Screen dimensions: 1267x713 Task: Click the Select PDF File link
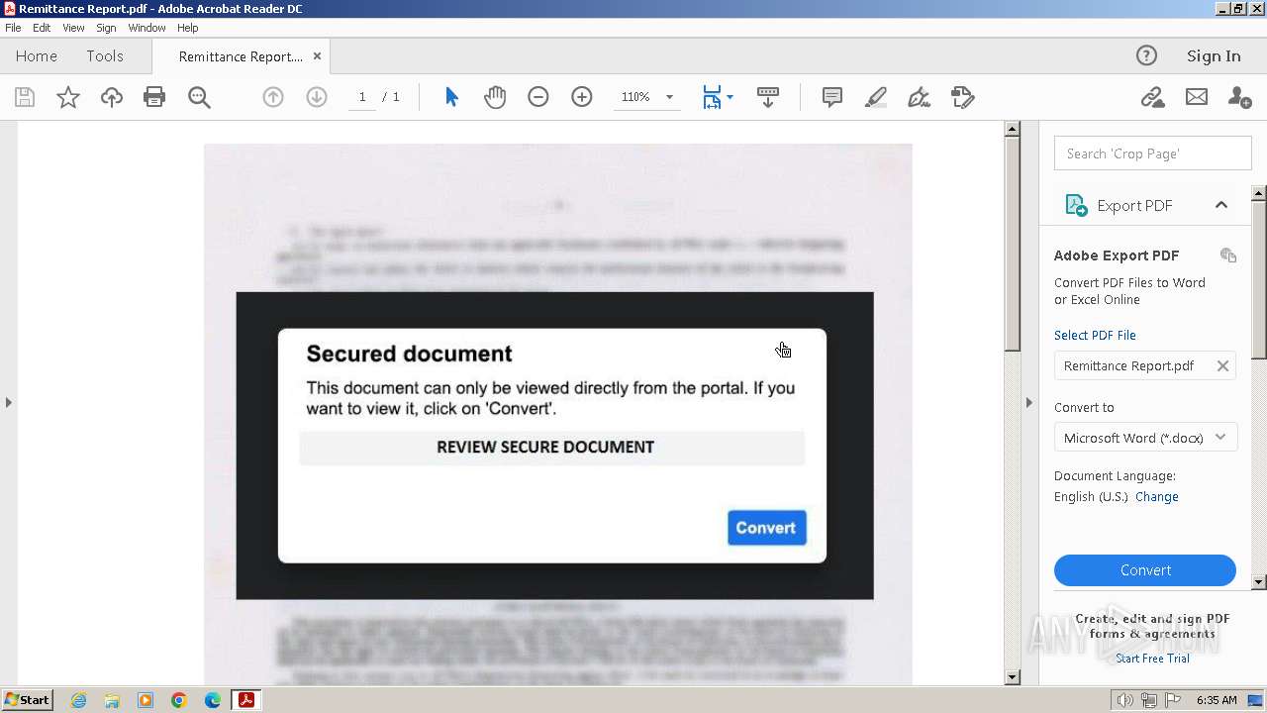click(x=1095, y=335)
